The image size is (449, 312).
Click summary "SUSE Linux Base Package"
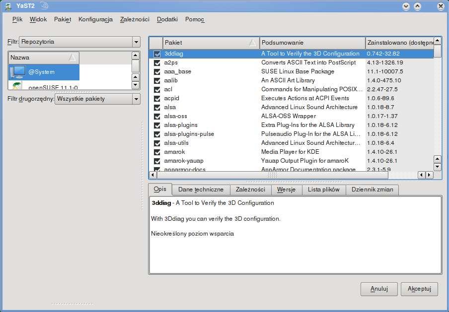pos(298,71)
